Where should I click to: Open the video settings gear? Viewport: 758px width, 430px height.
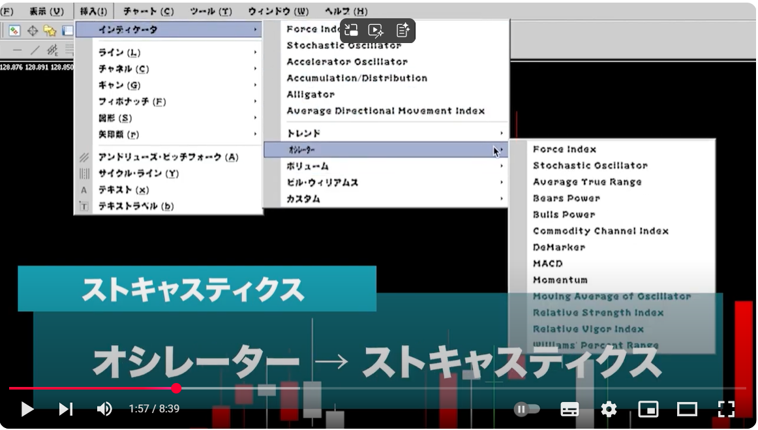point(609,409)
